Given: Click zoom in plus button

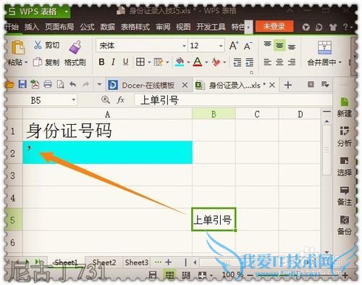Looking at the screenshot, I should coord(345,275).
